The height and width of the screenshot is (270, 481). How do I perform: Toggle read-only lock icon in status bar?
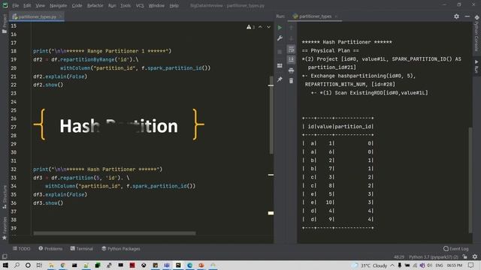coord(465,256)
